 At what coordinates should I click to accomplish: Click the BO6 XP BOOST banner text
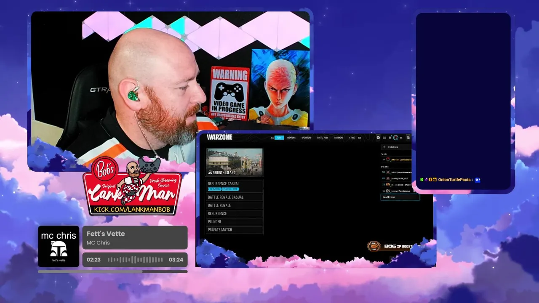point(398,246)
